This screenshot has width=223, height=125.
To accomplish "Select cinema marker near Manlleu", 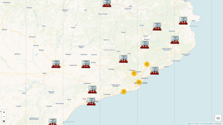I will [145, 45].
